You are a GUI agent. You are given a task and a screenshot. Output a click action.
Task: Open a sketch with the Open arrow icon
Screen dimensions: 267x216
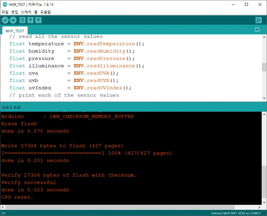(x=30, y=20)
